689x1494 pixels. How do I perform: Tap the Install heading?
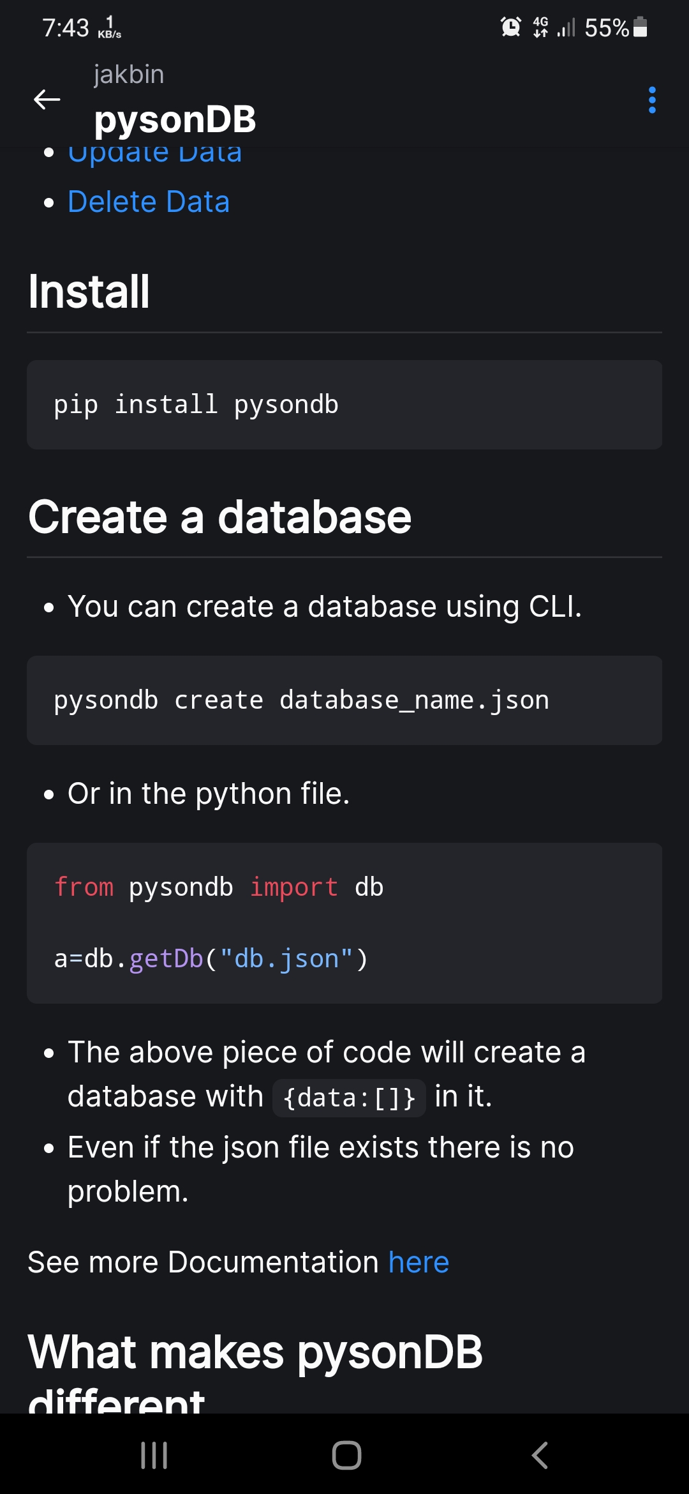click(x=89, y=292)
